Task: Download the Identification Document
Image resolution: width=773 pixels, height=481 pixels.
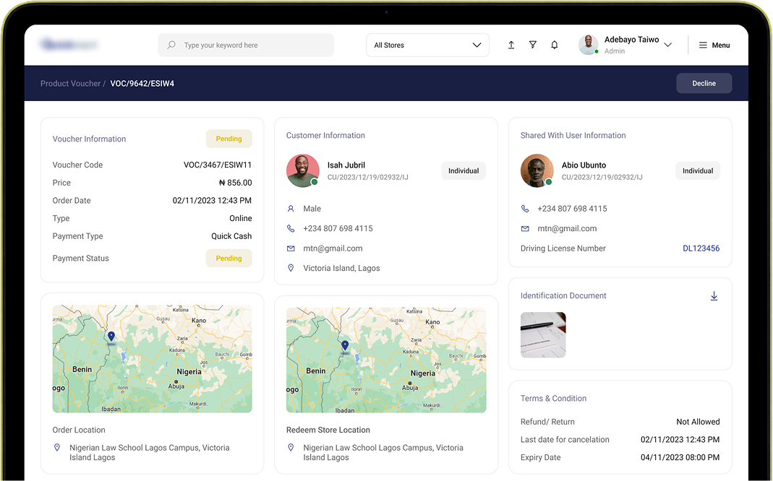Action: (714, 296)
